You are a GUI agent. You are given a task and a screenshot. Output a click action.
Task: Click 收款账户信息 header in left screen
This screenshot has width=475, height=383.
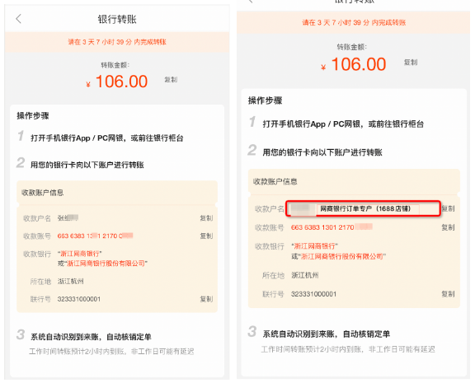42,193
